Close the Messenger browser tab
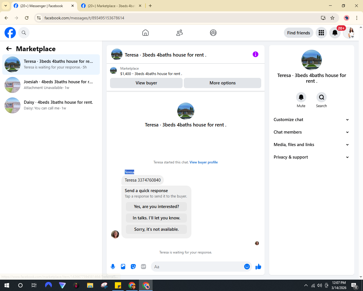 73,6
